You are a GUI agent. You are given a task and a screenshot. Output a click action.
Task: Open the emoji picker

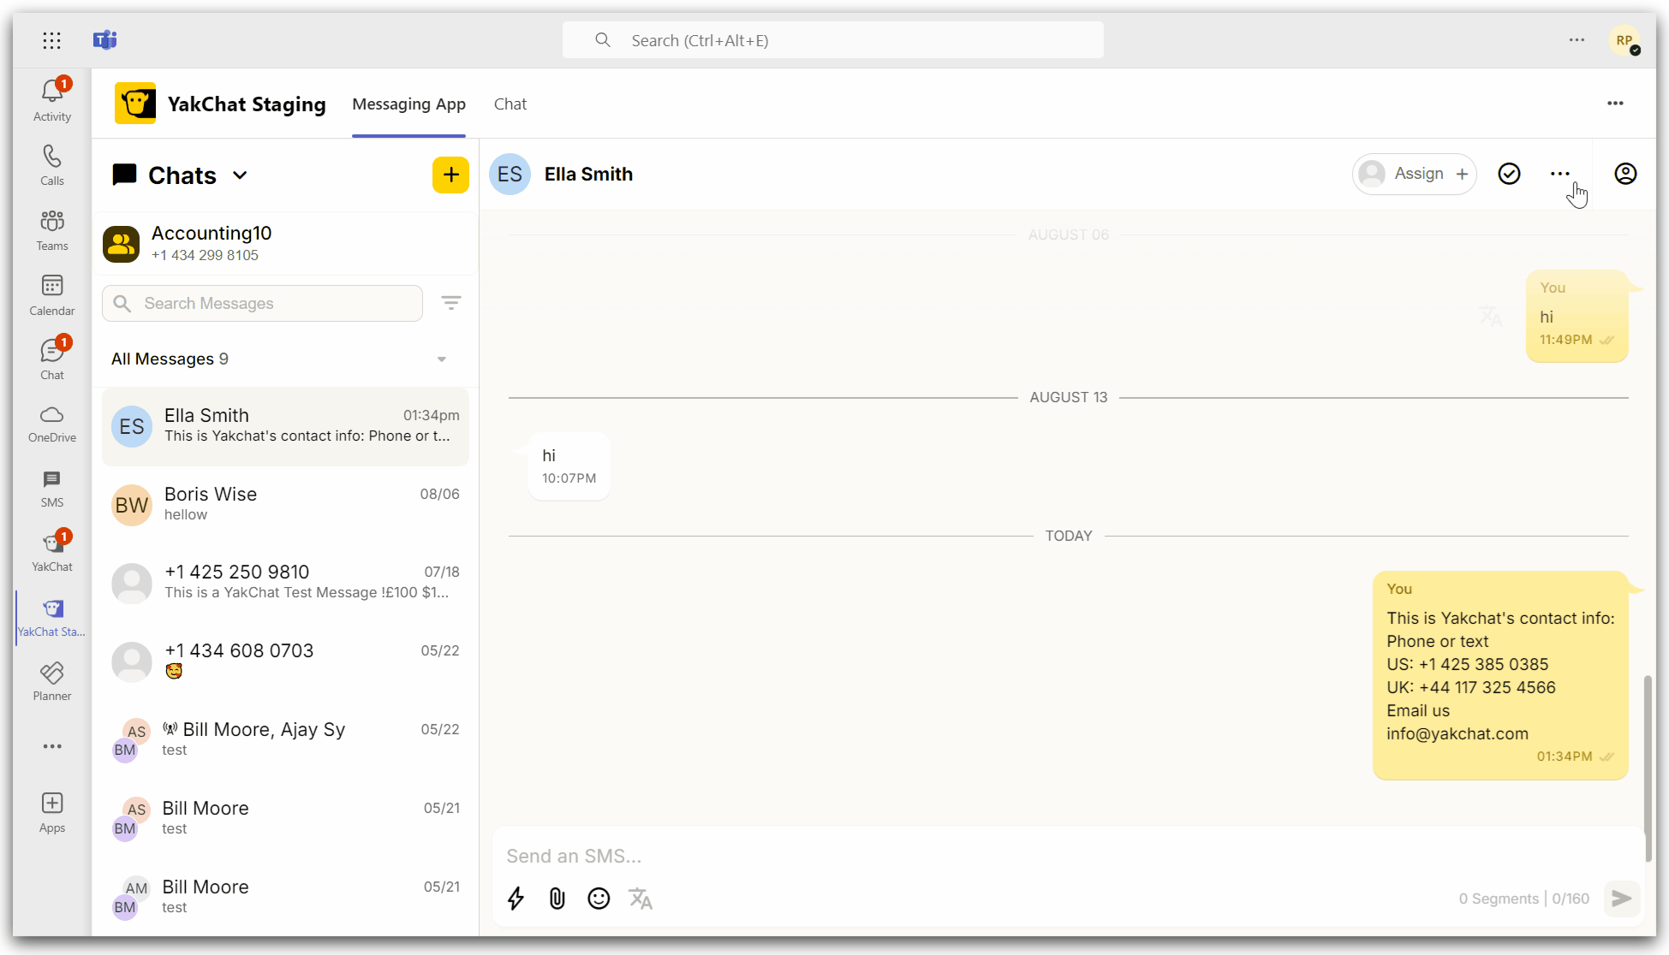(x=599, y=899)
